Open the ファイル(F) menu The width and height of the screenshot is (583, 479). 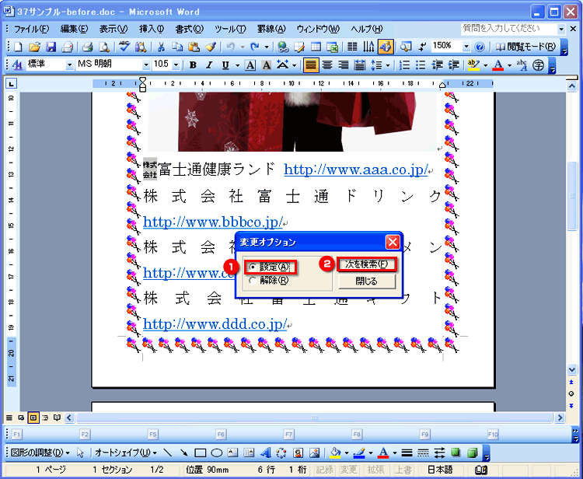tap(31, 29)
